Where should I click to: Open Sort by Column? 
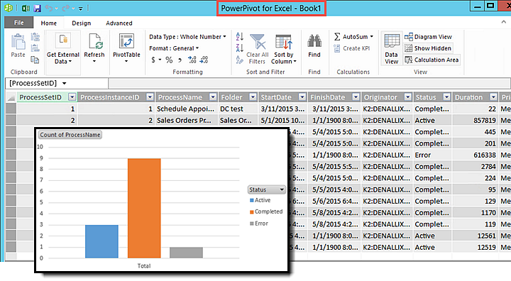pos(283,49)
